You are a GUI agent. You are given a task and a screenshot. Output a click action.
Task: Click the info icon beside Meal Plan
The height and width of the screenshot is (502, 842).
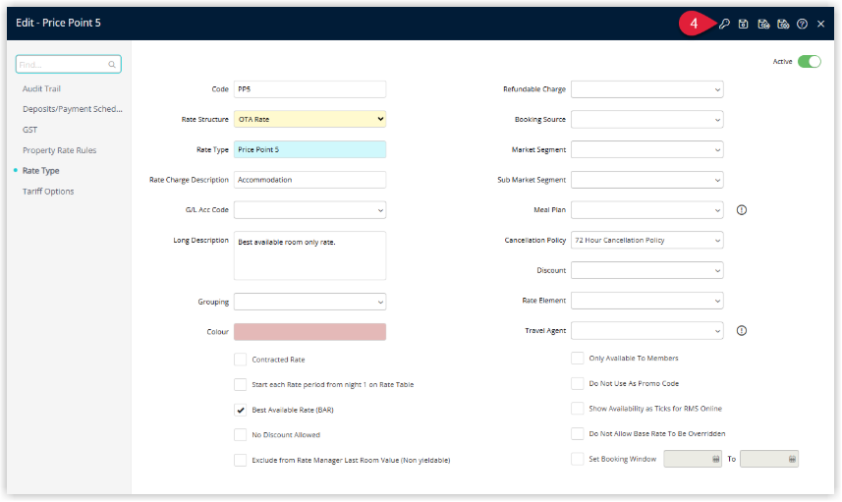[742, 210]
